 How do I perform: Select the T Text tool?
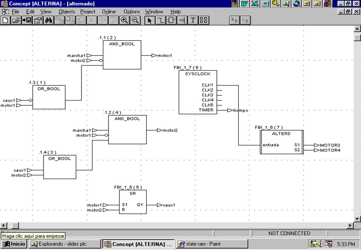pyautogui.click(x=193, y=20)
